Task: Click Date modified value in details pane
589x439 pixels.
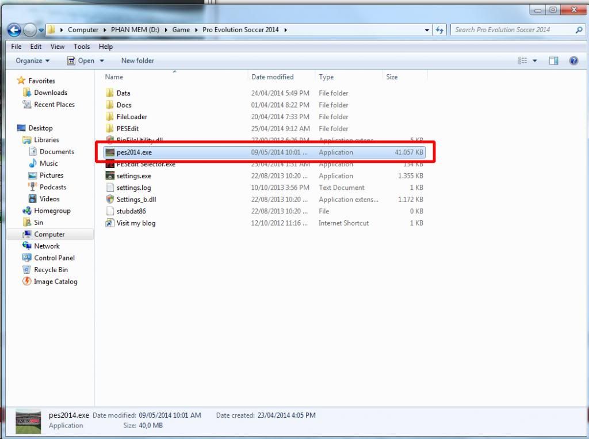Action: [x=170, y=415]
